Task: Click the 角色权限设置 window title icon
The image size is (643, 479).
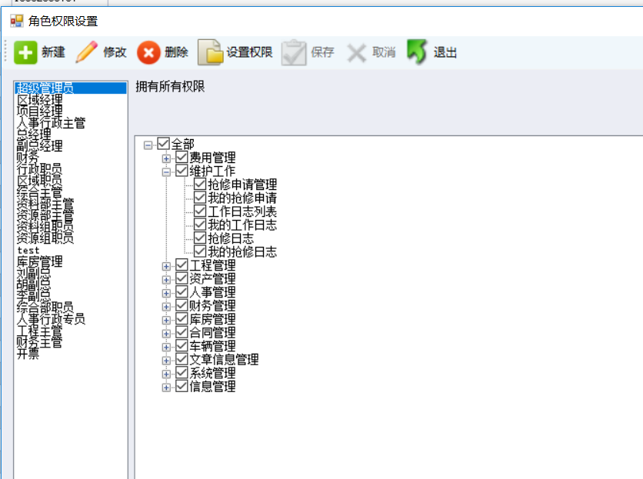Action: click(16, 22)
